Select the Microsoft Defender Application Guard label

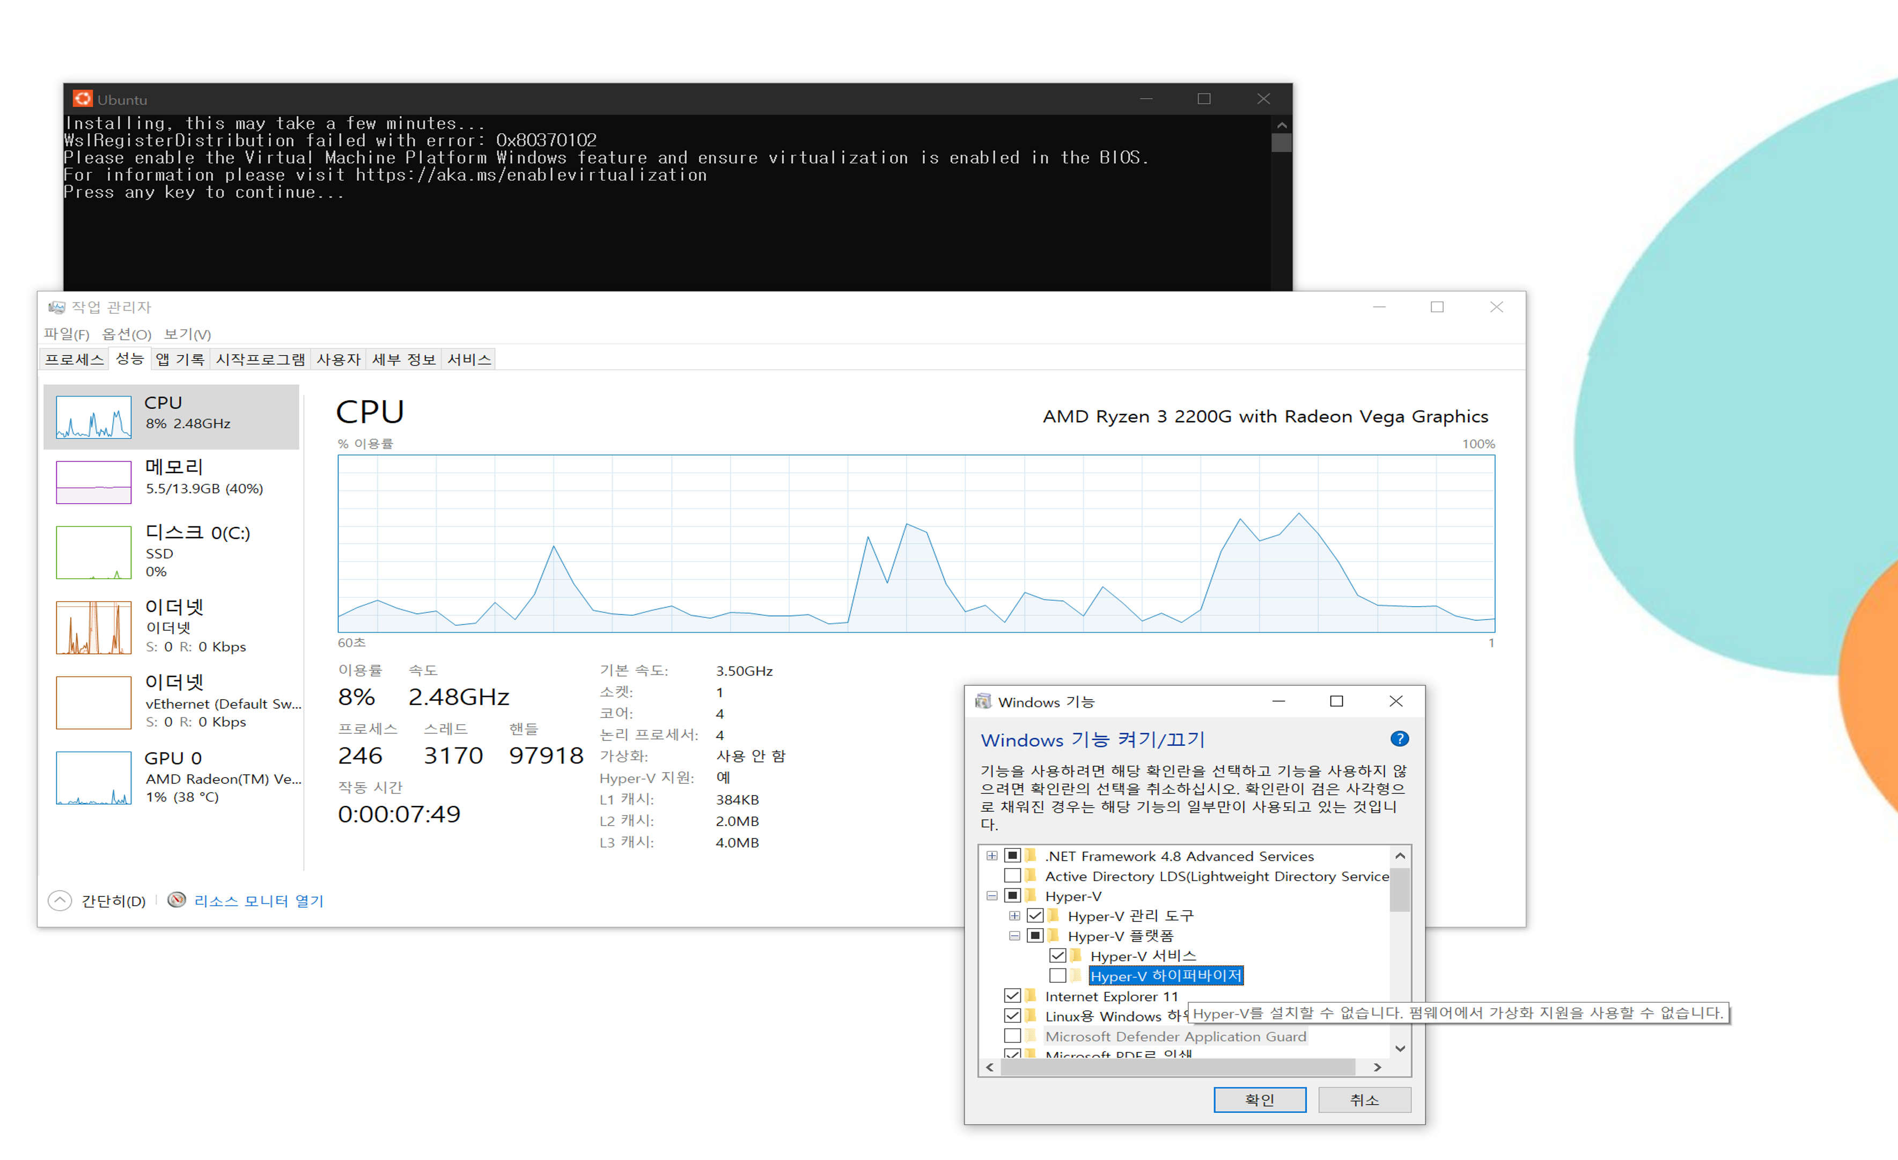coord(1175,1036)
